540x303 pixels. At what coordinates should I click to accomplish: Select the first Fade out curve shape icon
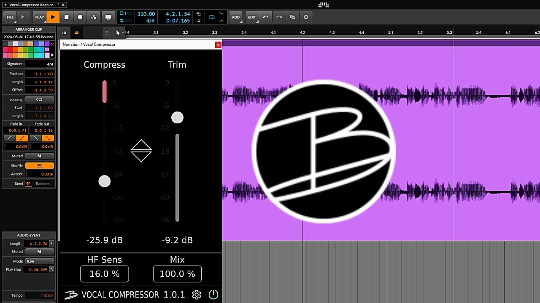click(x=35, y=138)
